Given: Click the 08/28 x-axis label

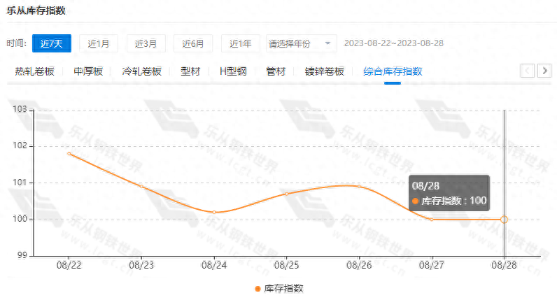Looking at the screenshot, I should pos(504,265).
